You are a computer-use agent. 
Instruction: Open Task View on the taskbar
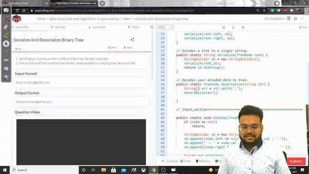click(93, 170)
